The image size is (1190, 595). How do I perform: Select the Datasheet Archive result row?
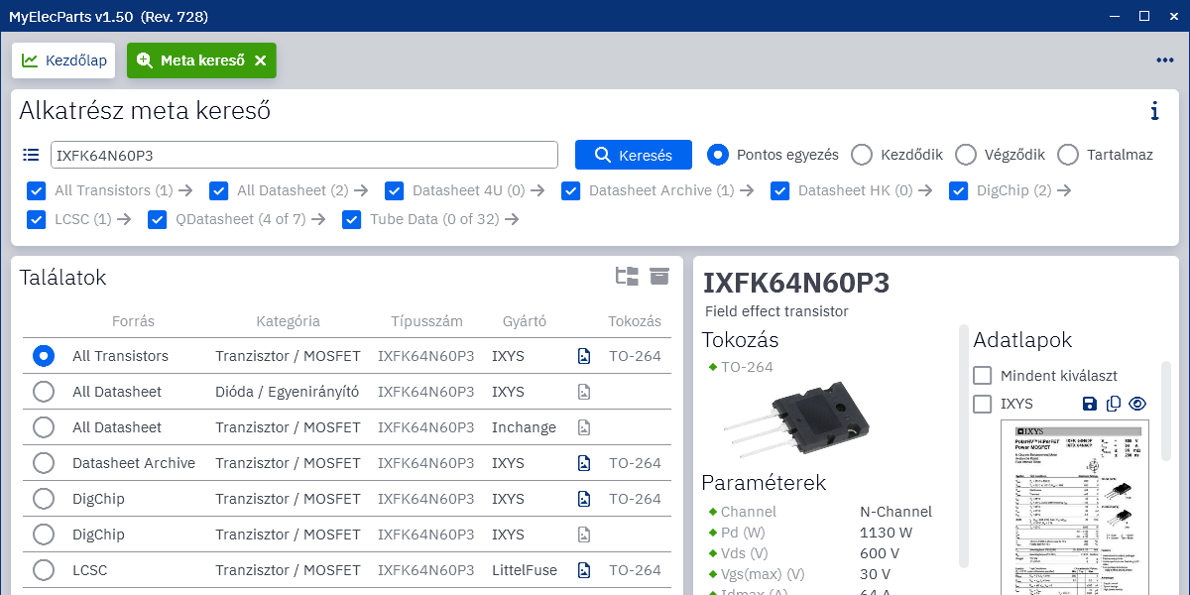[43, 463]
